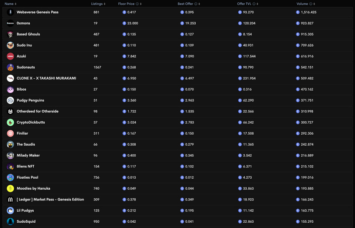Click the 0xmons collection avatar
The height and width of the screenshot is (228, 355).
[10, 23]
